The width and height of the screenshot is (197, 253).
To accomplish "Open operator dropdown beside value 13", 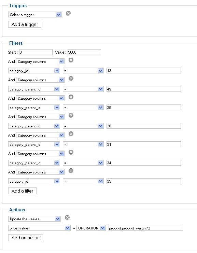I will 83,71.
